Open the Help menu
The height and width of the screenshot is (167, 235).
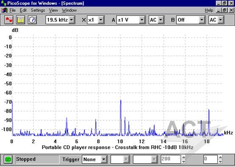[x=209, y=10]
